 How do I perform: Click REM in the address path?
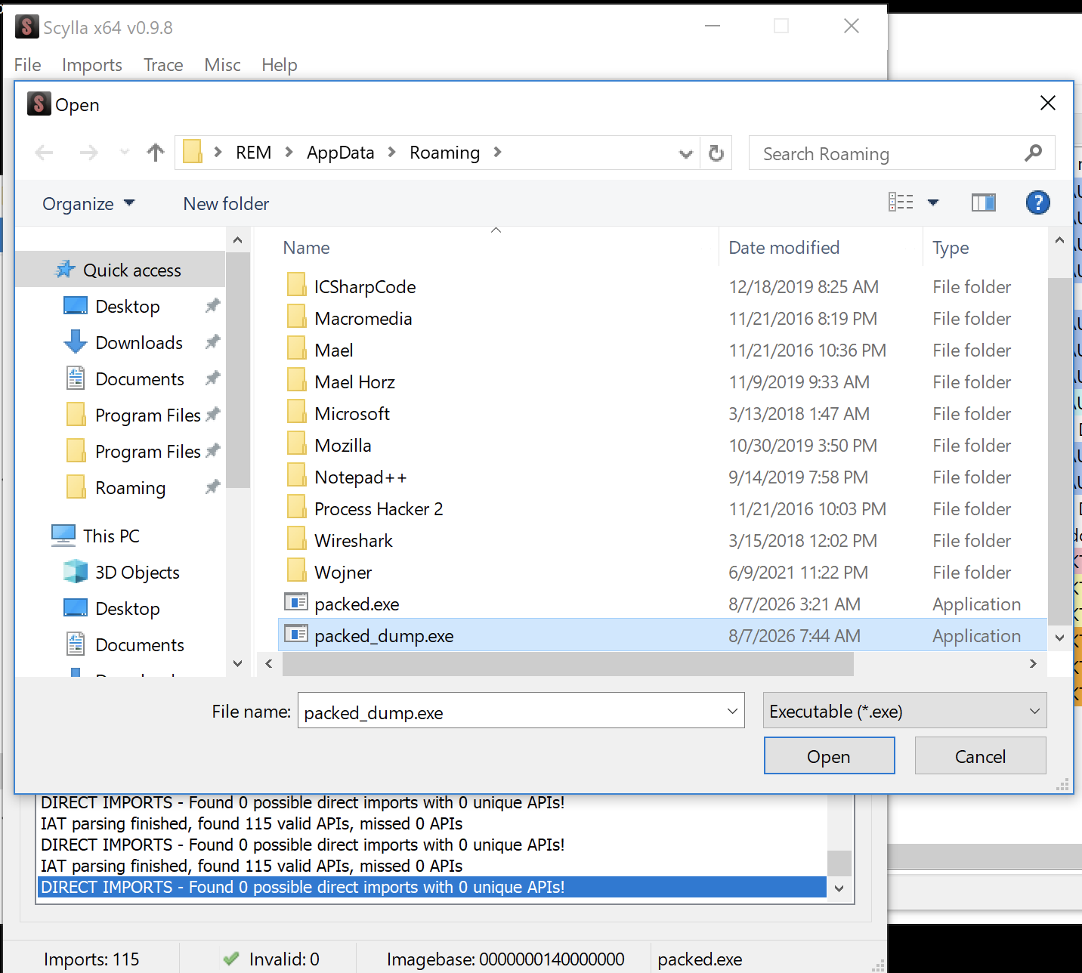tap(253, 153)
